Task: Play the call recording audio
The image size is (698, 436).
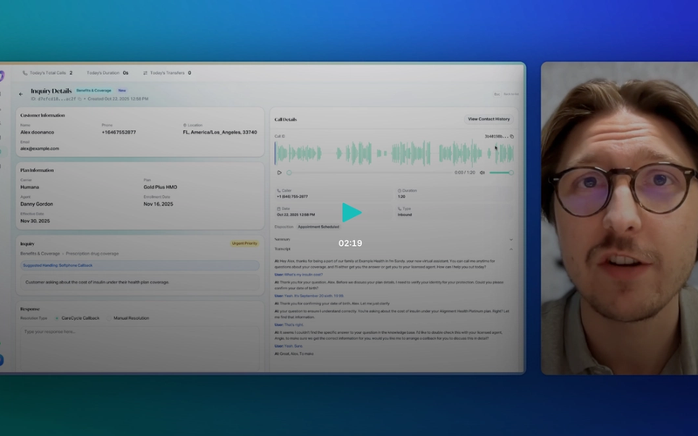Action: click(x=279, y=173)
